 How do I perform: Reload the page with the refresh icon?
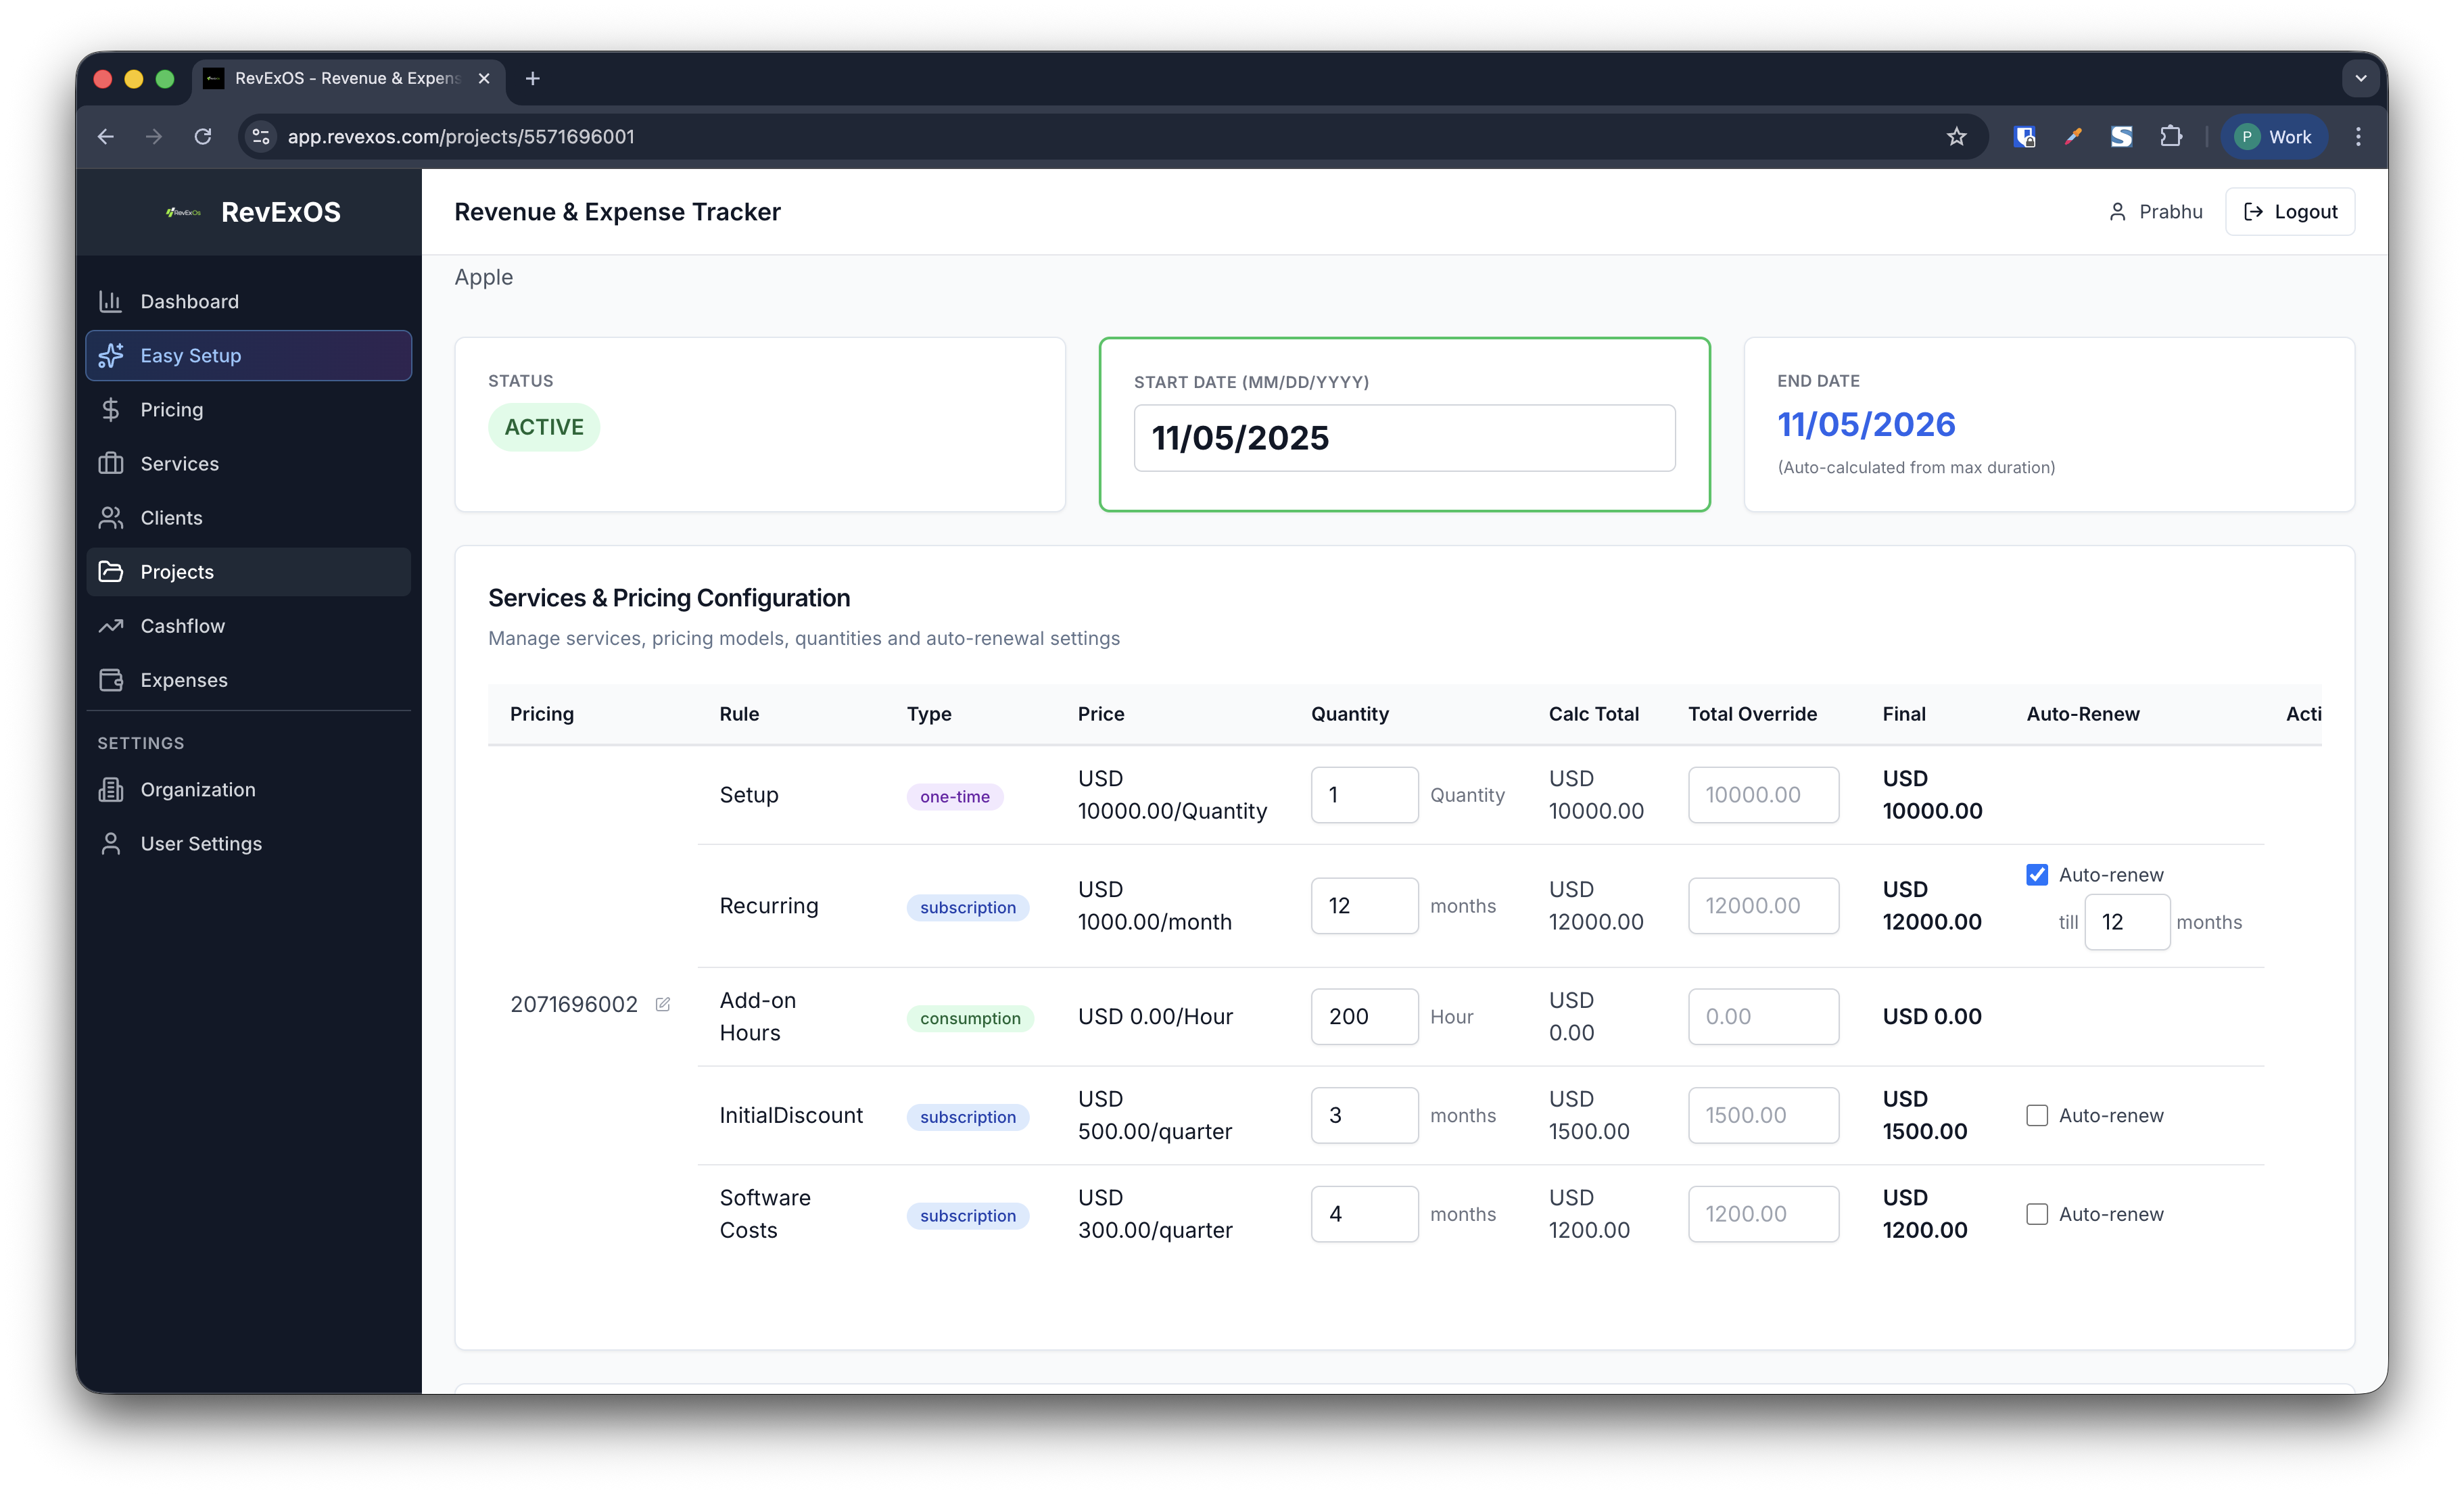203,137
